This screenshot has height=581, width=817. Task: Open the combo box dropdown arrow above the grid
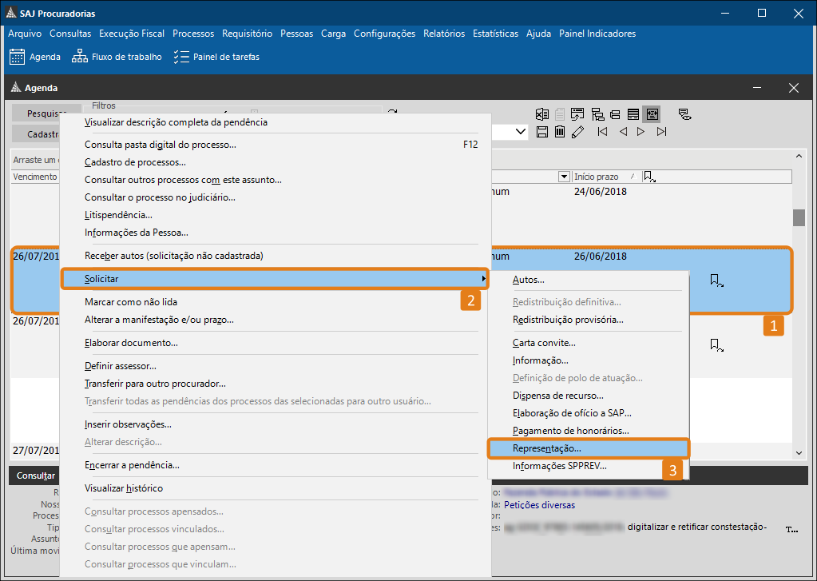(521, 132)
